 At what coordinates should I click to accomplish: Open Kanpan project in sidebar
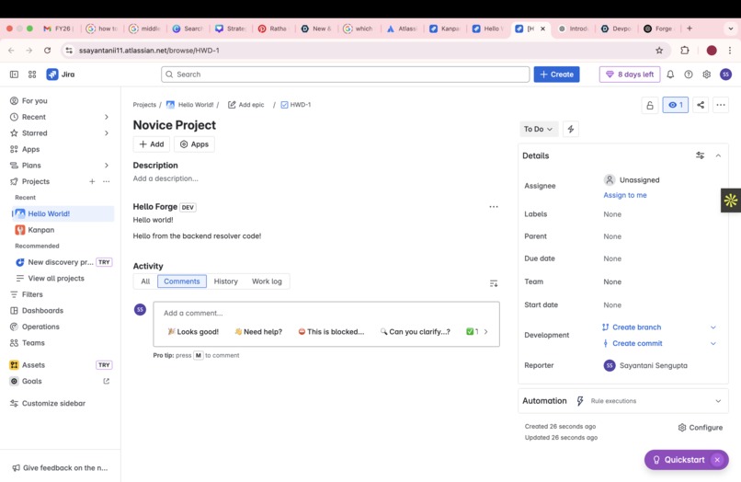[x=63, y=230]
